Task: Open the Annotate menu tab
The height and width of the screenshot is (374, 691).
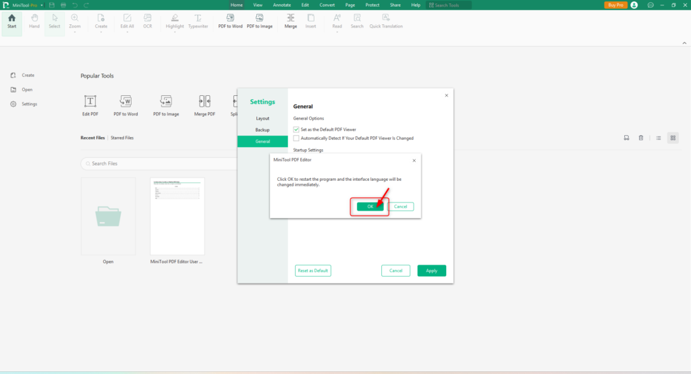Action: pyautogui.click(x=282, y=5)
